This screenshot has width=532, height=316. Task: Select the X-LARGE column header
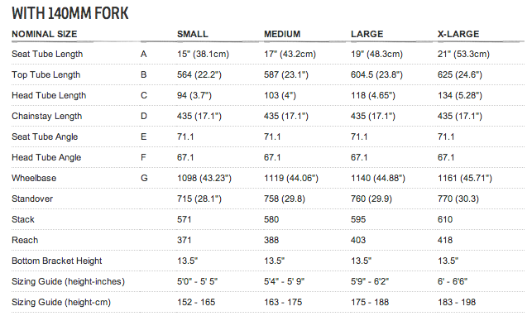[x=458, y=34]
